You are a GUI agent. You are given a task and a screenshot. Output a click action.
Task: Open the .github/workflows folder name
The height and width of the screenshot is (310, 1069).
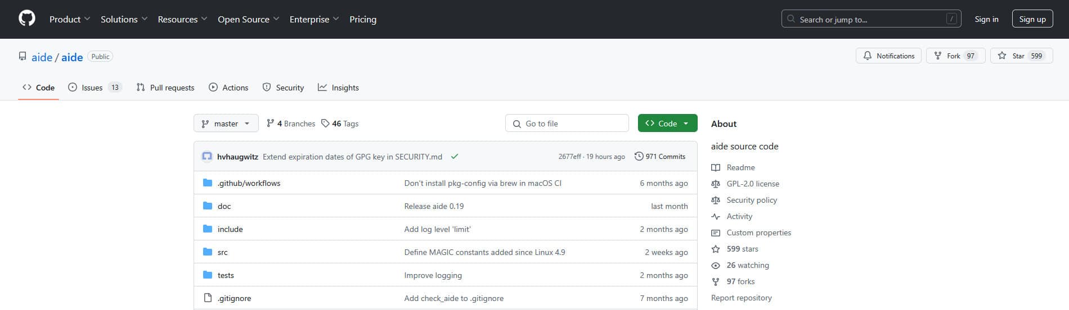(249, 183)
